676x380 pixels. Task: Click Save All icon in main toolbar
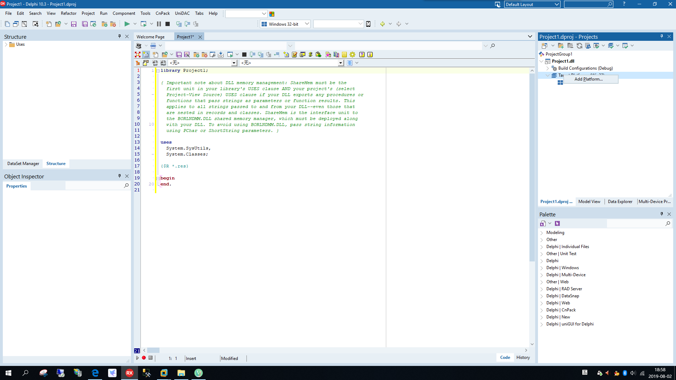(85, 24)
